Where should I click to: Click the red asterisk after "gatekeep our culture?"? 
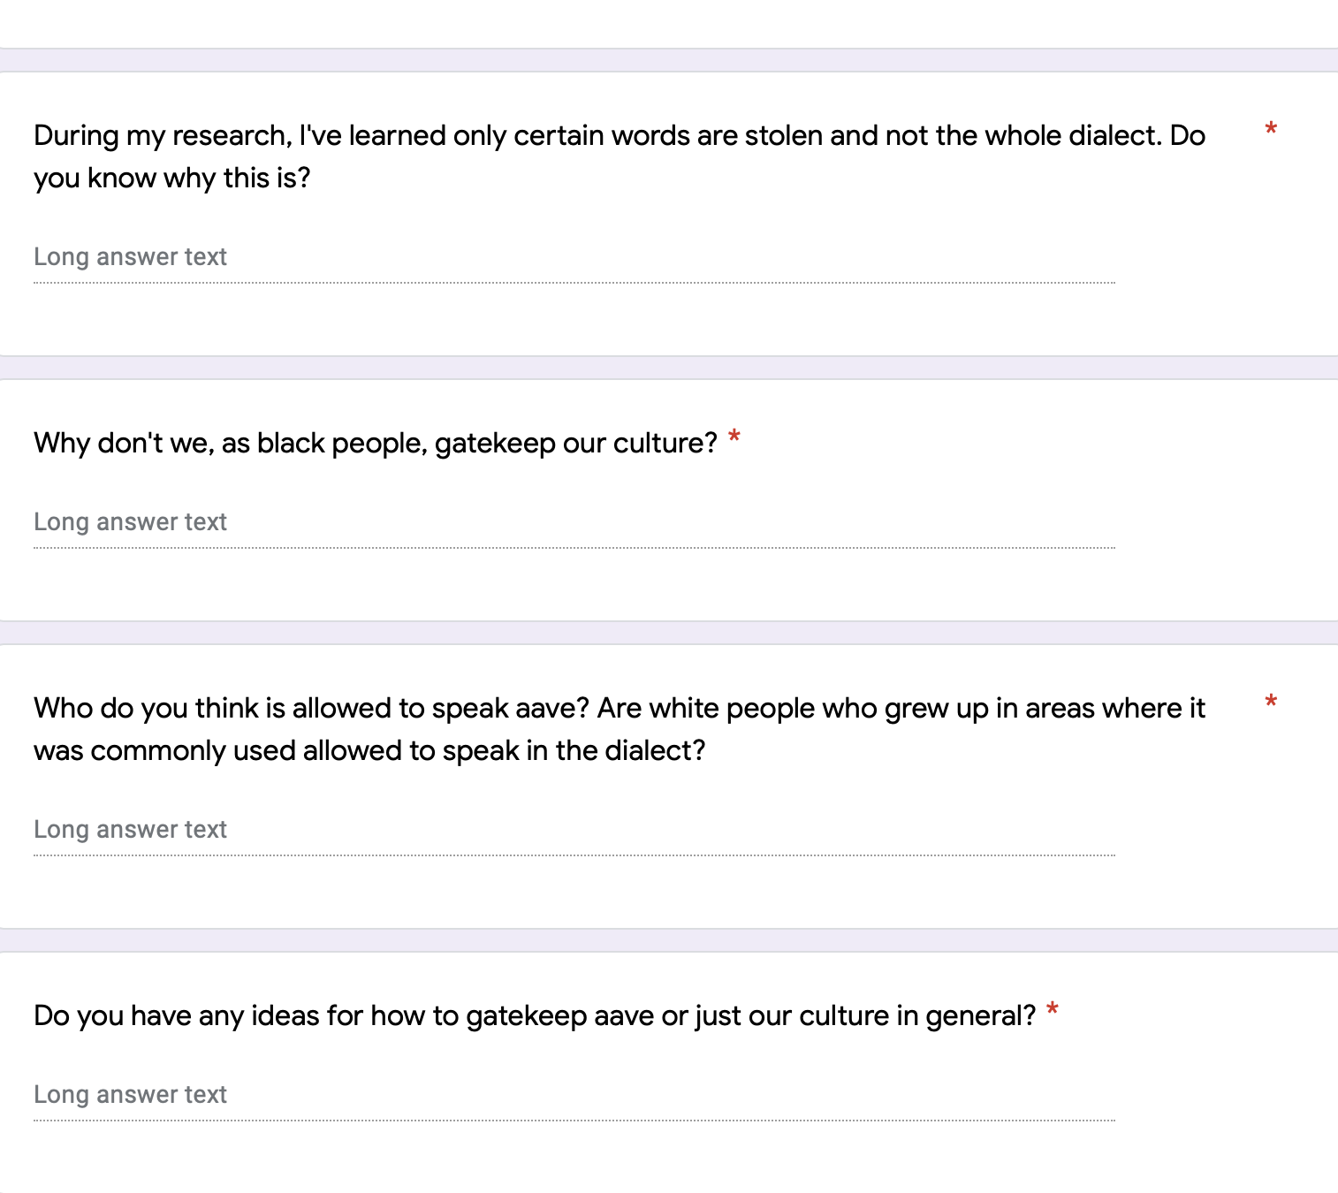tap(734, 438)
